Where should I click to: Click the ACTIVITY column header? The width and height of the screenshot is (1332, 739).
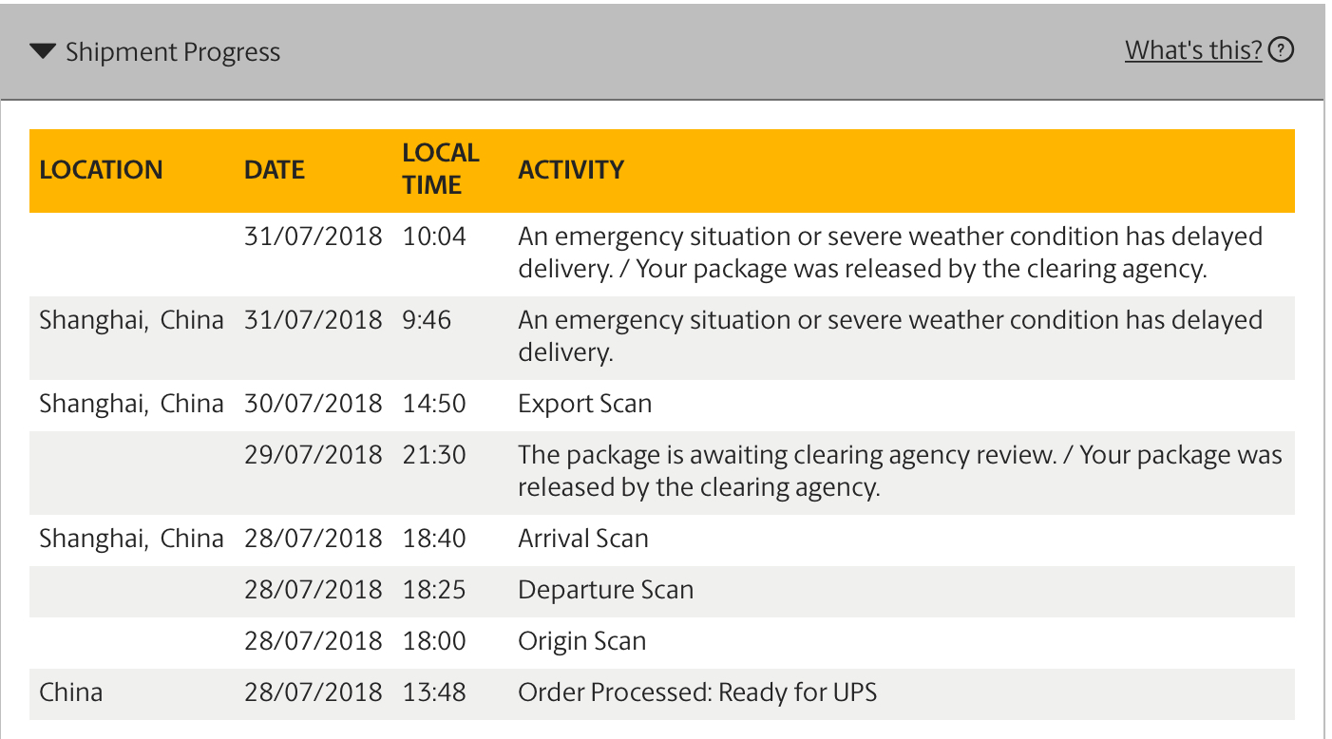click(x=571, y=170)
